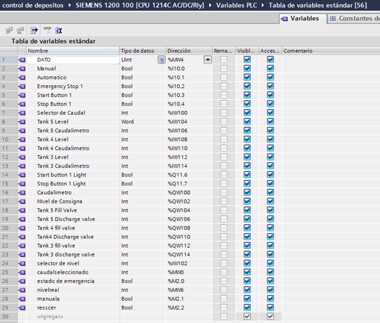Switch to the Constantes tab
Image resolution: width=380 pixels, height=323 pixels.
[x=354, y=18]
